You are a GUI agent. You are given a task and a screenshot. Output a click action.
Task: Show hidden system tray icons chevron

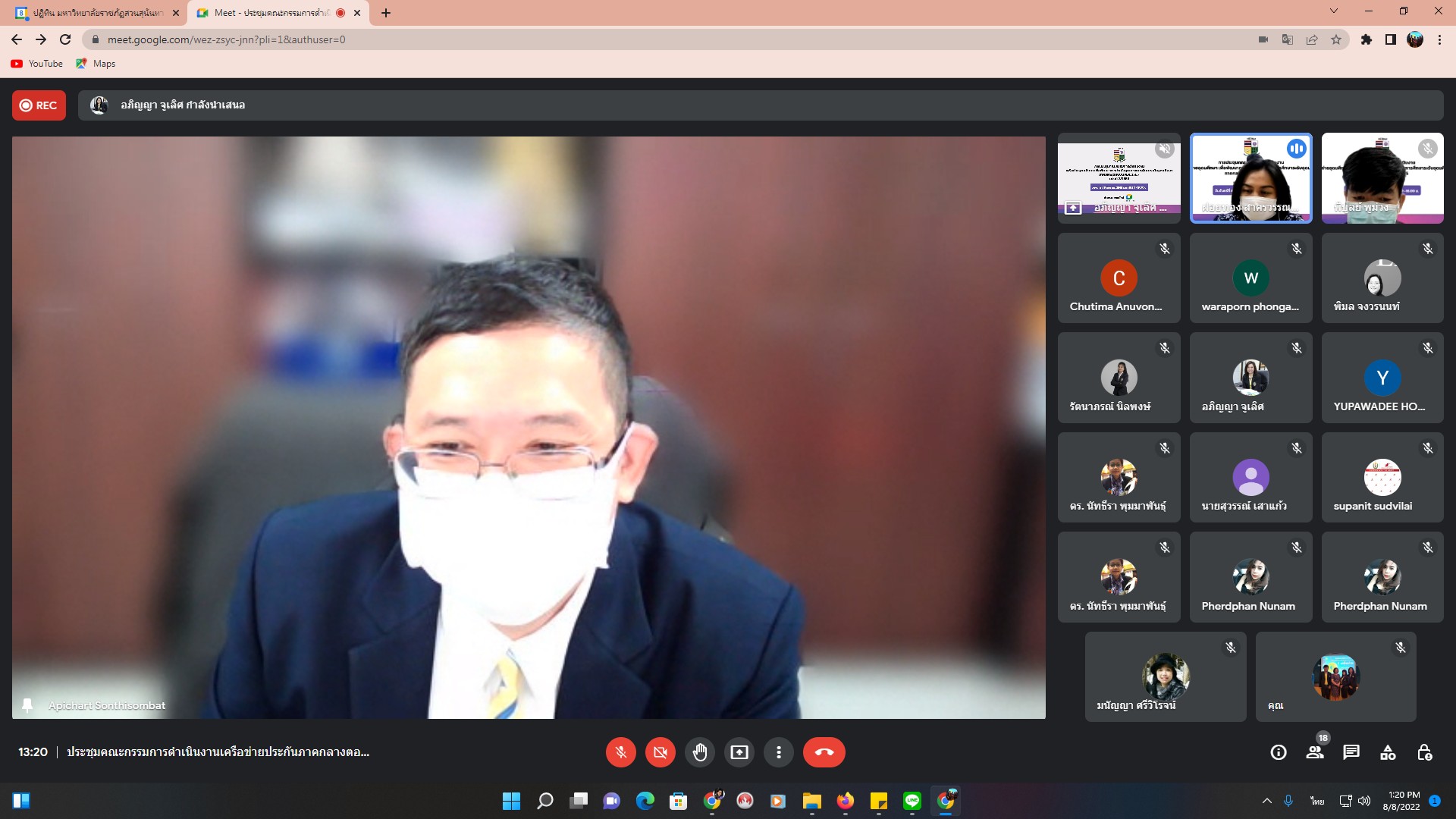[x=1266, y=801]
